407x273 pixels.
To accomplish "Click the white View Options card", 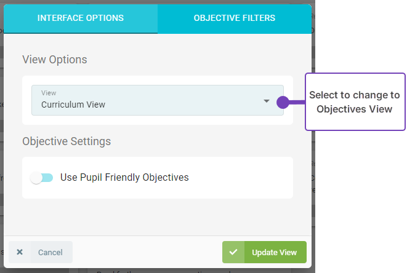I will click(x=158, y=120).
